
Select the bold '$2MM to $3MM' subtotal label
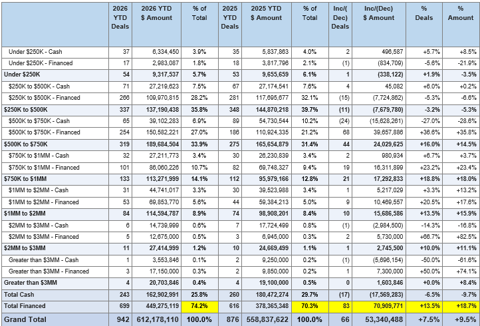pyautogui.click(x=25, y=248)
